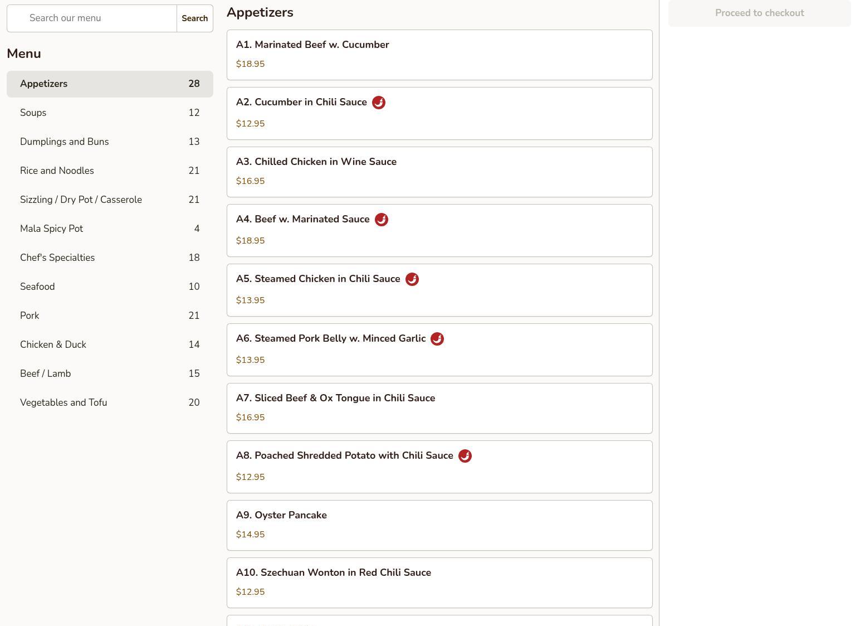The height and width of the screenshot is (626, 860).
Task: Open Mala Spicy Pot category
Action: (110, 229)
